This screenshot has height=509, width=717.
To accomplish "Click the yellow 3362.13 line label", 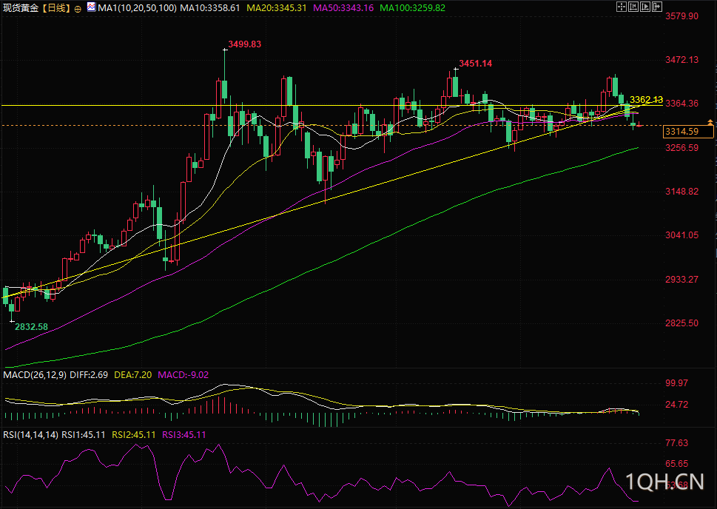I will (646, 100).
